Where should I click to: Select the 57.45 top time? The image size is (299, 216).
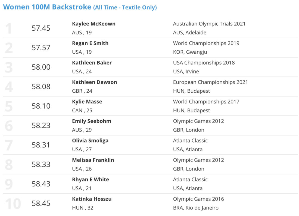point(41,28)
